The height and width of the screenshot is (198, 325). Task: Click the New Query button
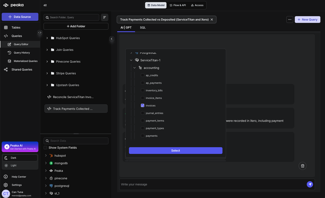tap(307, 20)
